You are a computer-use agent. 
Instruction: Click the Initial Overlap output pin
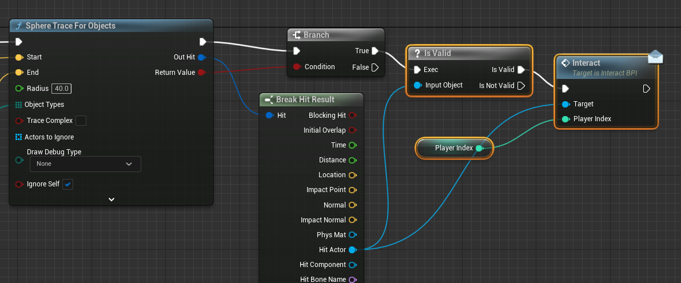click(353, 130)
